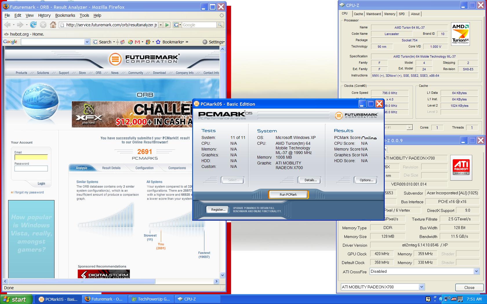Click the Google toolbar Search button
Image resolution: width=487 pixels, height=304 pixels.
pos(102,42)
